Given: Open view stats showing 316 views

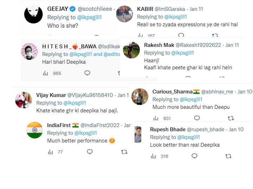Looking at the screenshot, I should pyautogui.click(x=153, y=156).
